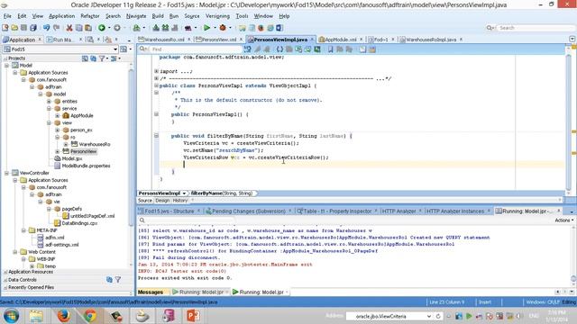The height and width of the screenshot is (324, 577).
Task: Click the Data Controls filter funnel icon
Action: (x=118, y=280)
